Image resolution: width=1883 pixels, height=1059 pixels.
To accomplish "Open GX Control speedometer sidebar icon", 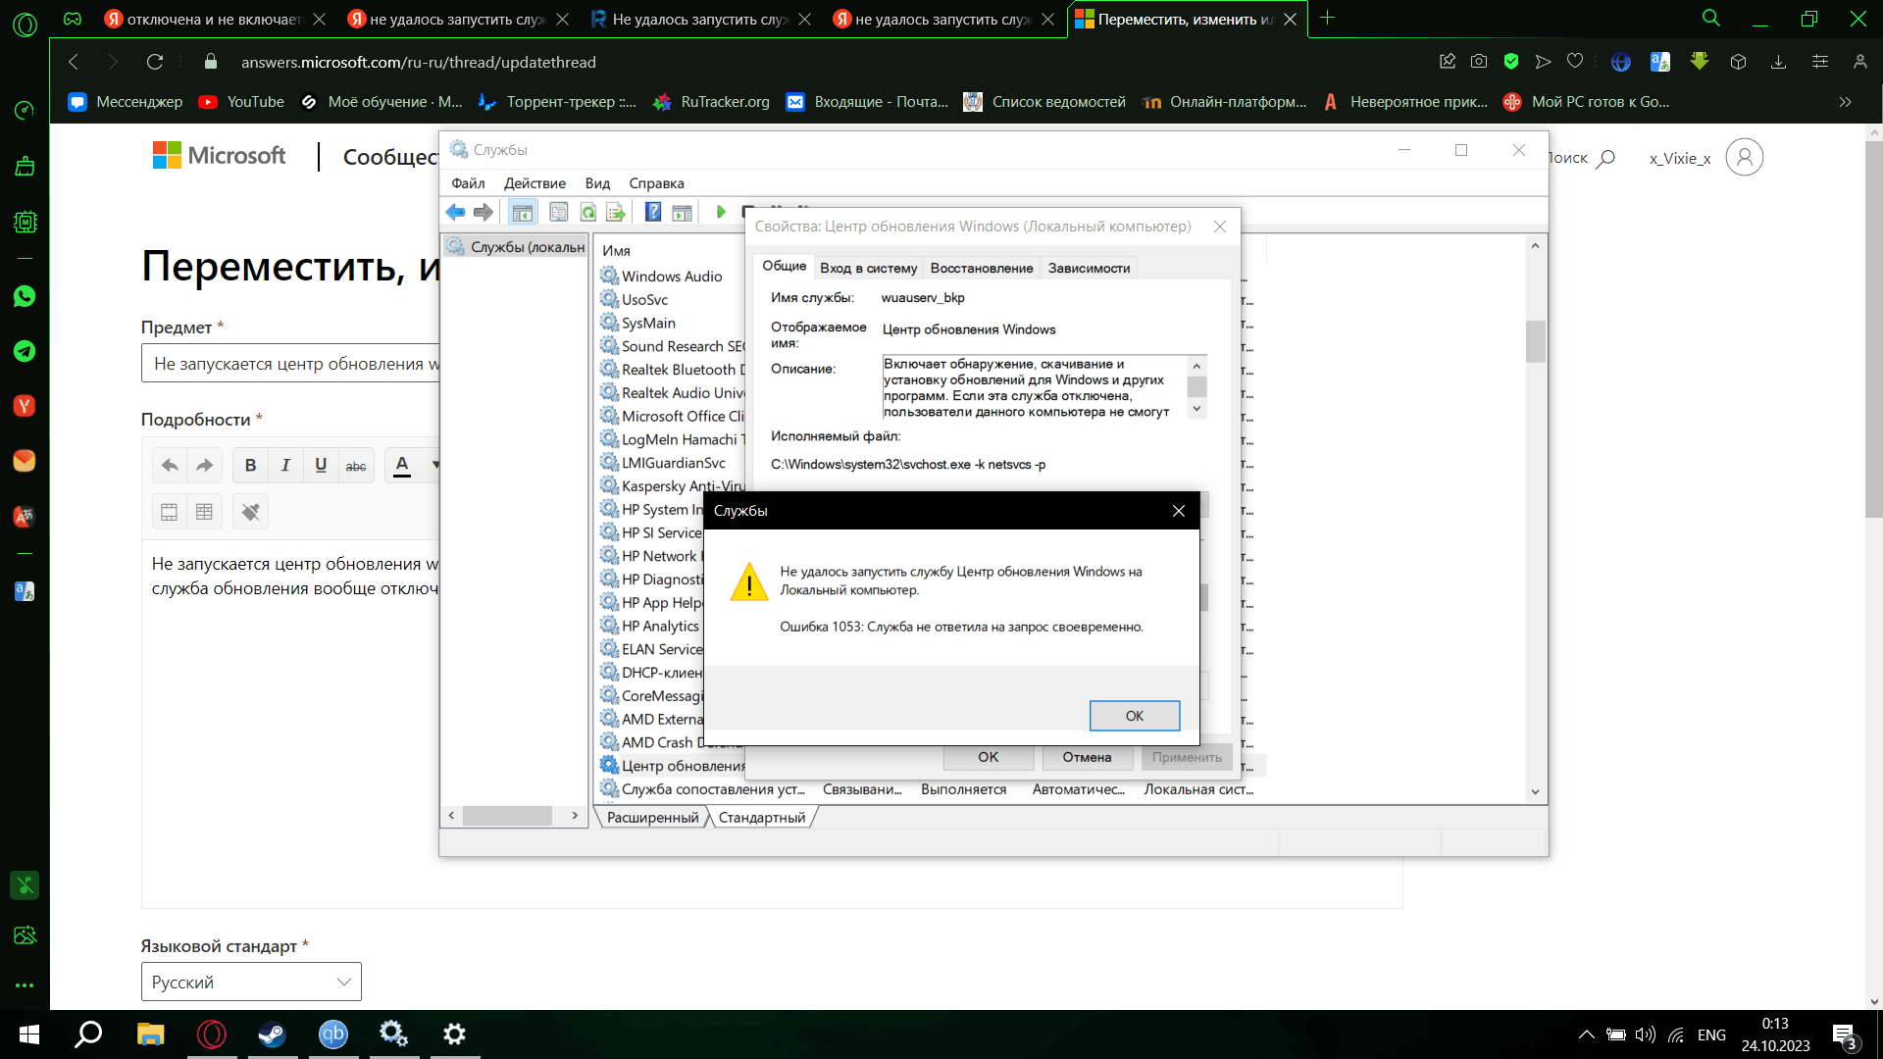I will click(x=25, y=110).
